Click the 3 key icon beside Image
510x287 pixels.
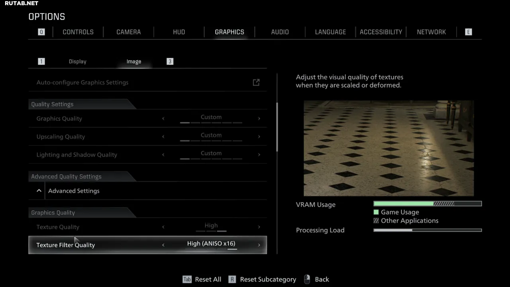[x=170, y=61]
